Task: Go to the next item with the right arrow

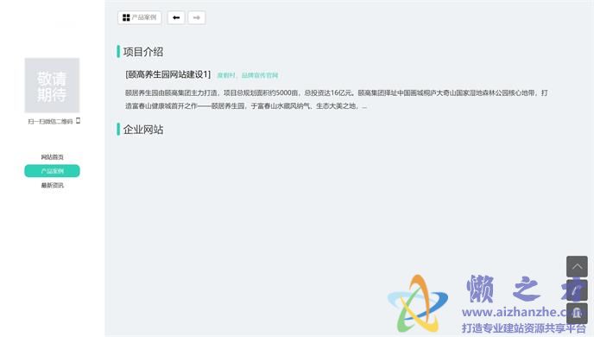Action: pos(197,17)
